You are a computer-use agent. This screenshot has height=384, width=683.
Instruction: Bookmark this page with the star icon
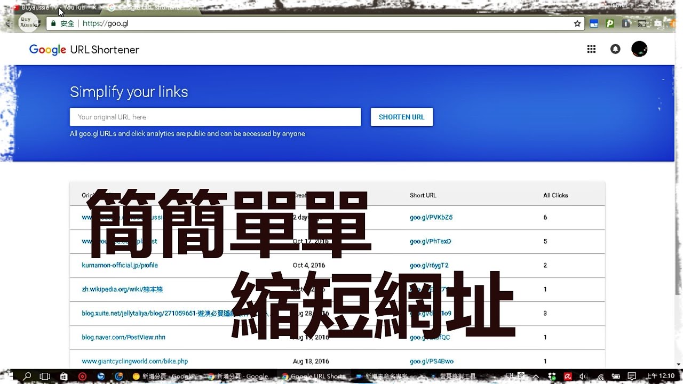click(577, 23)
